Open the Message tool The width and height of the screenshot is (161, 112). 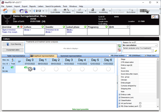pyautogui.click(x=79, y=11)
